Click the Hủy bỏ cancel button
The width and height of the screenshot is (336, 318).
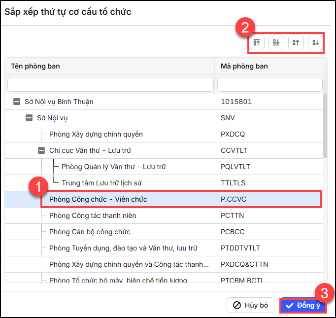(250, 305)
